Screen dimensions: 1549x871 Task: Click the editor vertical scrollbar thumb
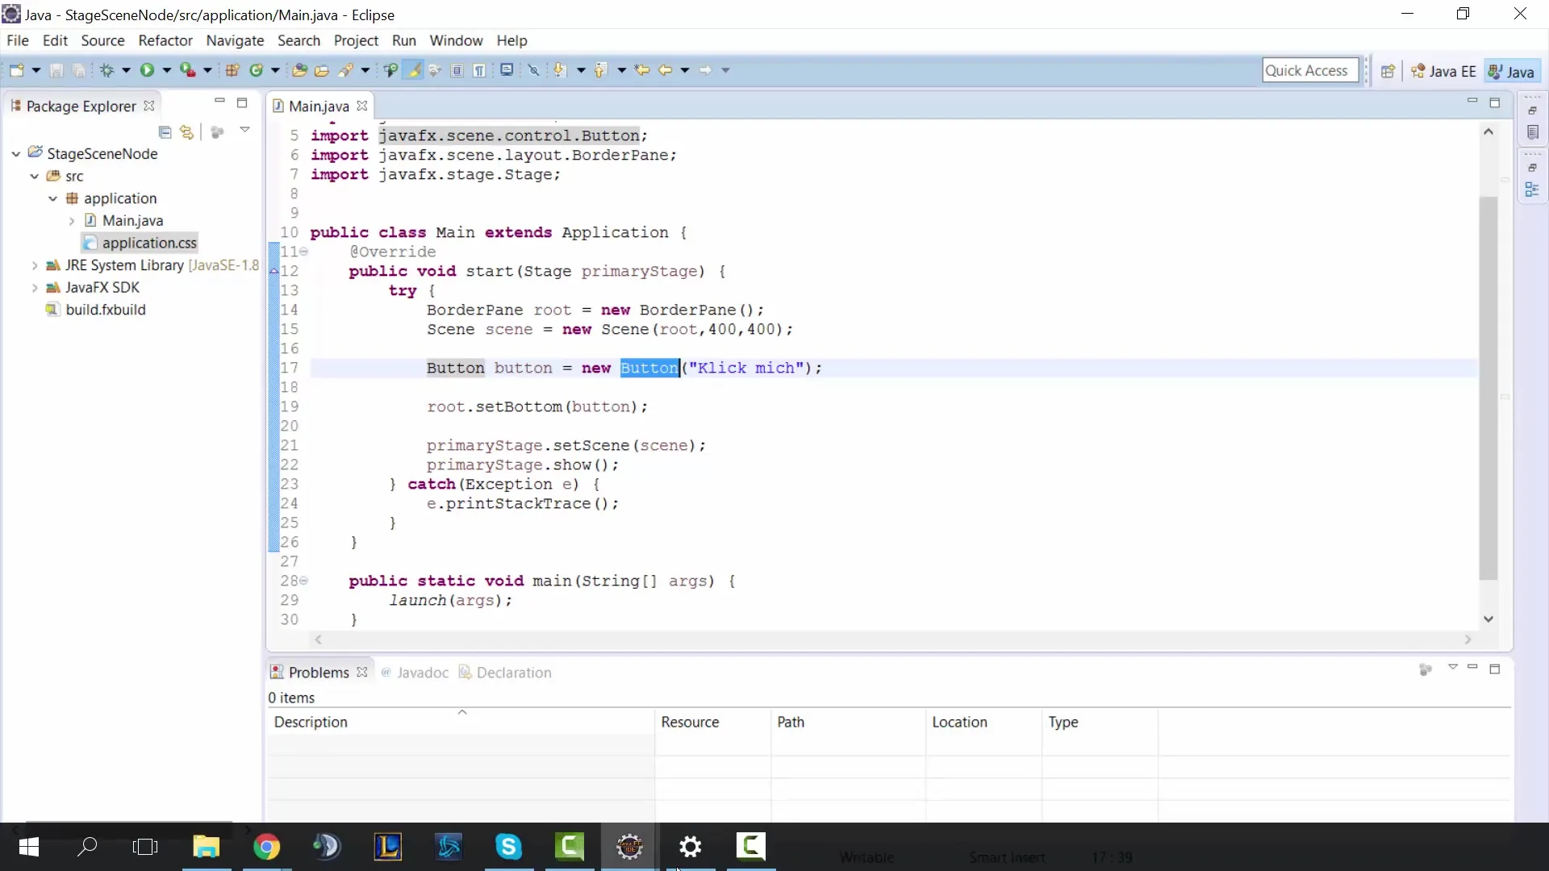(1488, 387)
